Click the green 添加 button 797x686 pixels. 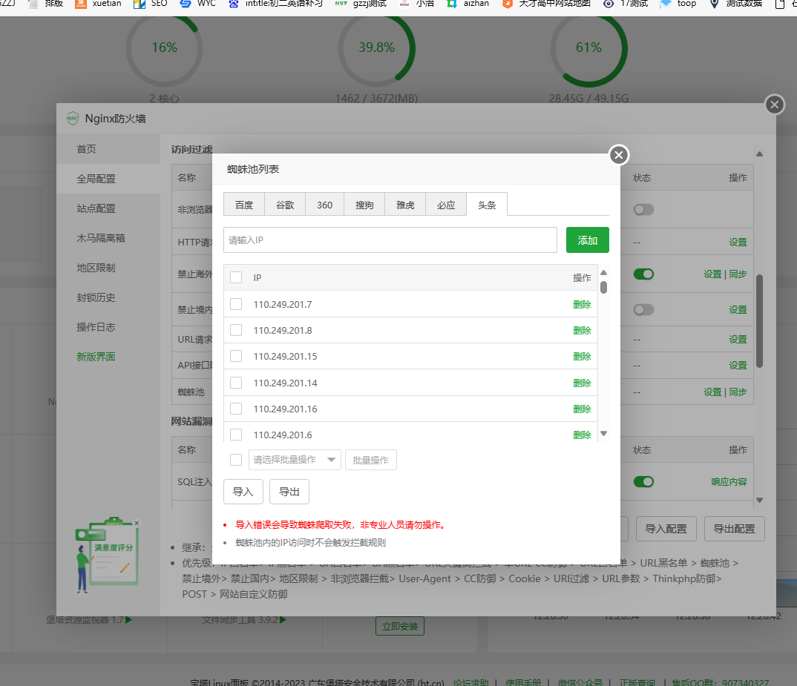[587, 240]
